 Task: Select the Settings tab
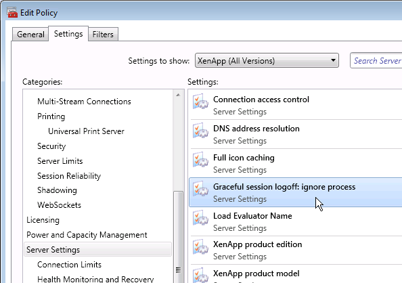click(68, 34)
